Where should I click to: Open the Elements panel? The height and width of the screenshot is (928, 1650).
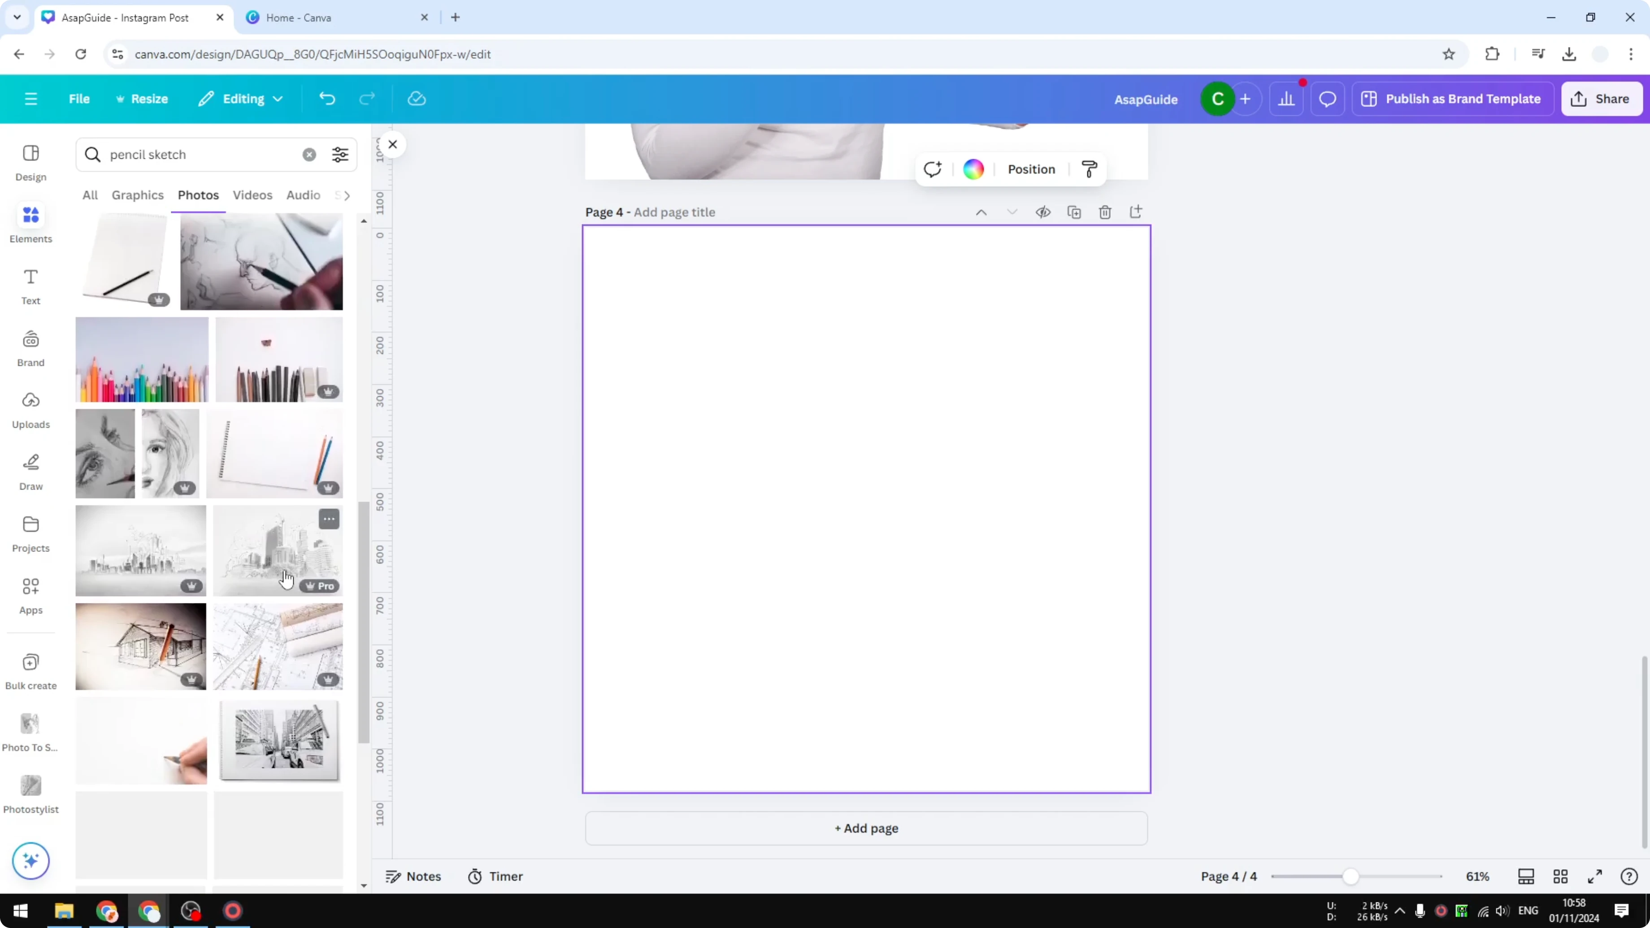click(30, 223)
